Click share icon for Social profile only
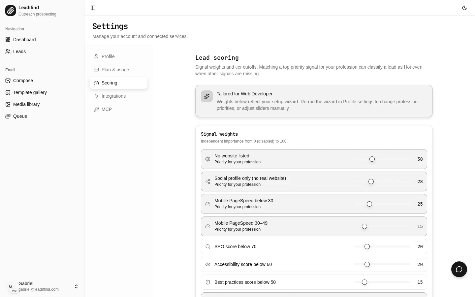The width and height of the screenshot is (475, 297). coord(208,181)
